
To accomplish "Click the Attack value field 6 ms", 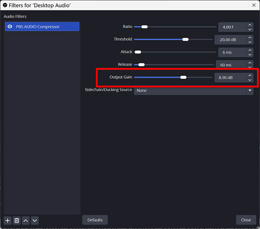I will [232, 52].
